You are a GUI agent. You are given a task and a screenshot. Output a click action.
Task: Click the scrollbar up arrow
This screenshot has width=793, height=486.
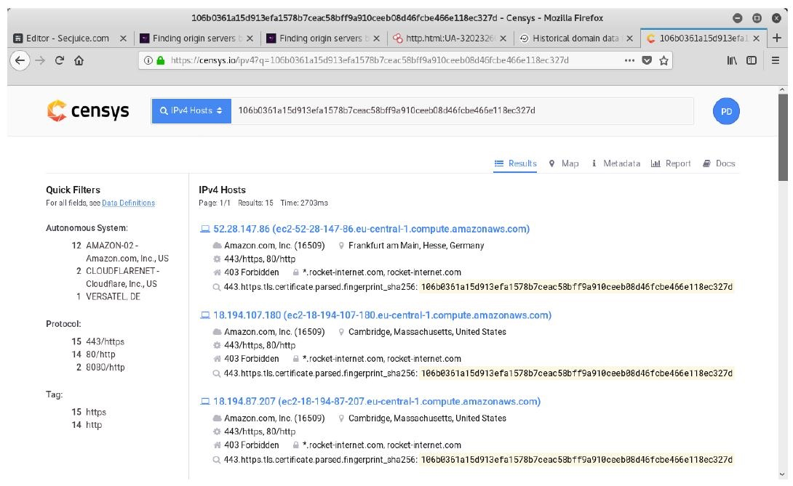tap(783, 89)
